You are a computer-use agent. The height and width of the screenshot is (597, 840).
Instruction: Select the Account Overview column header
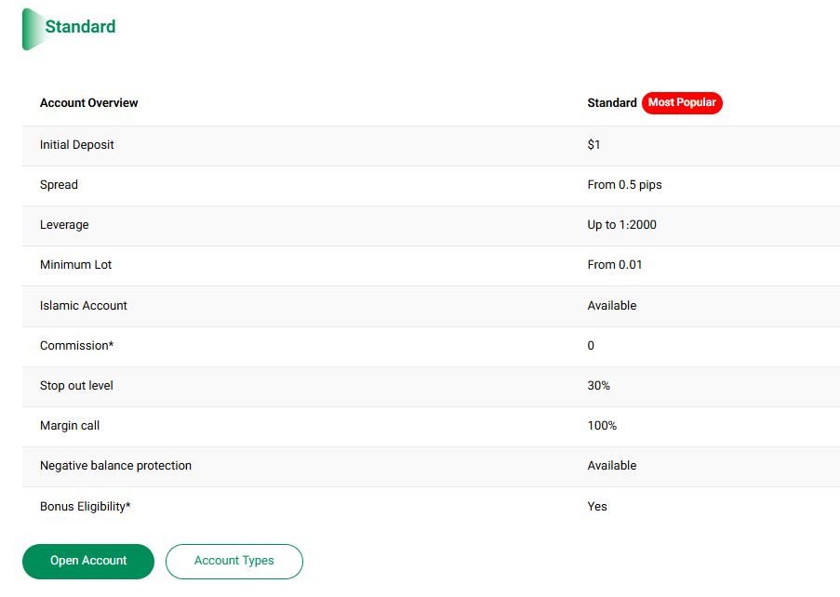(x=88, y=103)
